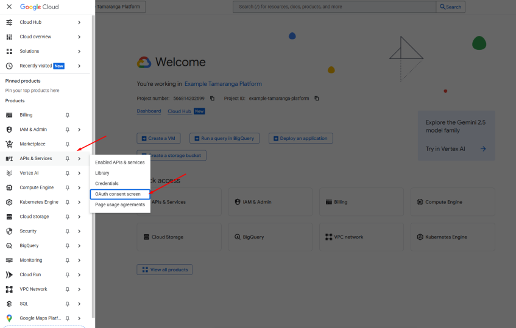Image resolution: width=516 pixels, height=328 pixels.
Task: Pin the Billing product
Action: click(68, 115)
